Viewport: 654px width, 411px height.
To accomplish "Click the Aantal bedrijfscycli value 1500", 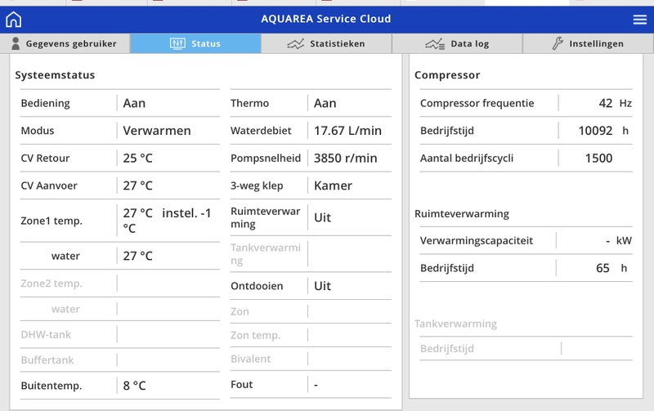I will pos(598,158).
